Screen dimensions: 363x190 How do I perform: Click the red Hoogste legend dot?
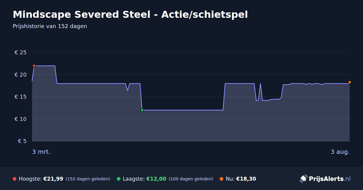[x=15, y=179]
